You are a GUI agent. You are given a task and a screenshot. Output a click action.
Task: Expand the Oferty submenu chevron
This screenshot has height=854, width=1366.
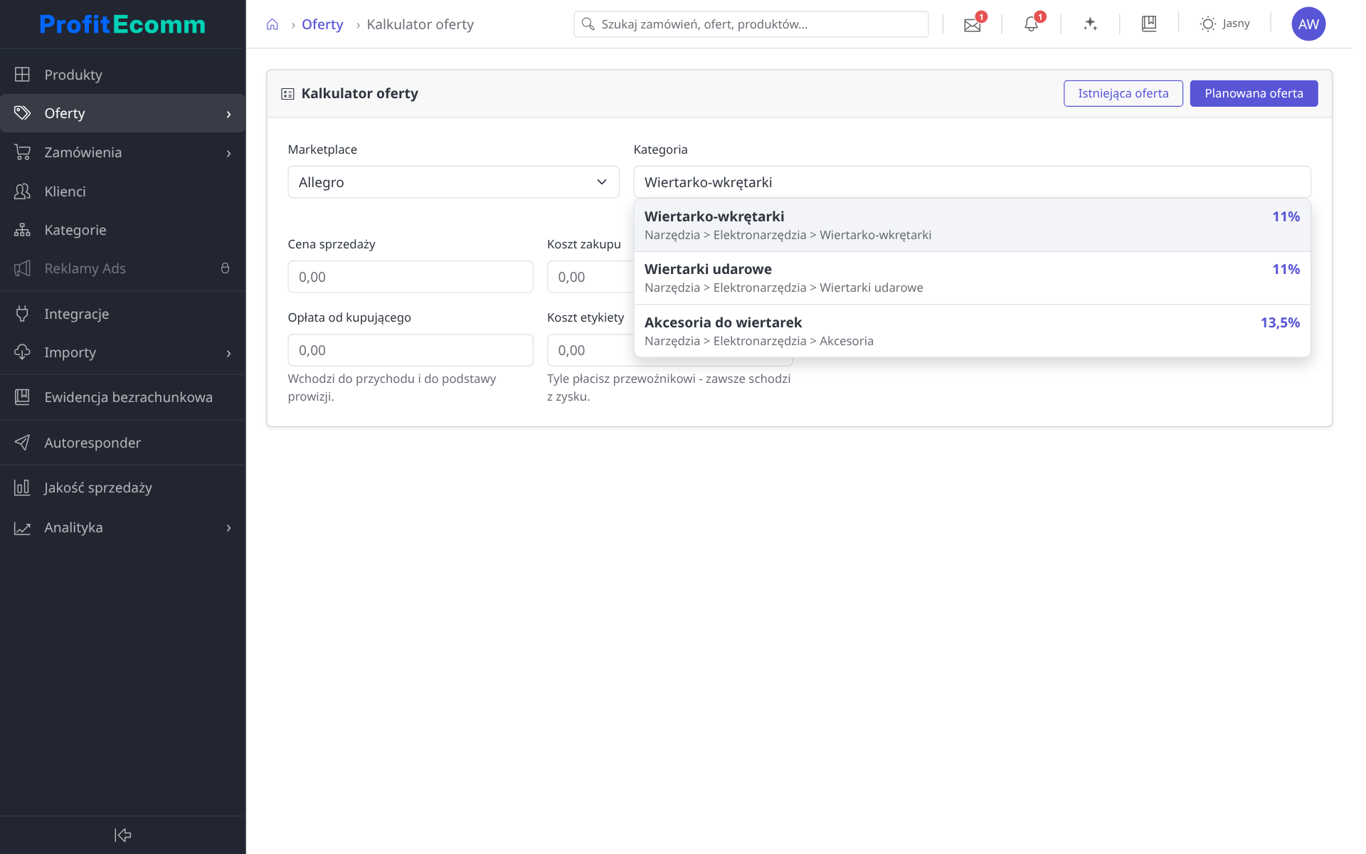coord(228,114)
